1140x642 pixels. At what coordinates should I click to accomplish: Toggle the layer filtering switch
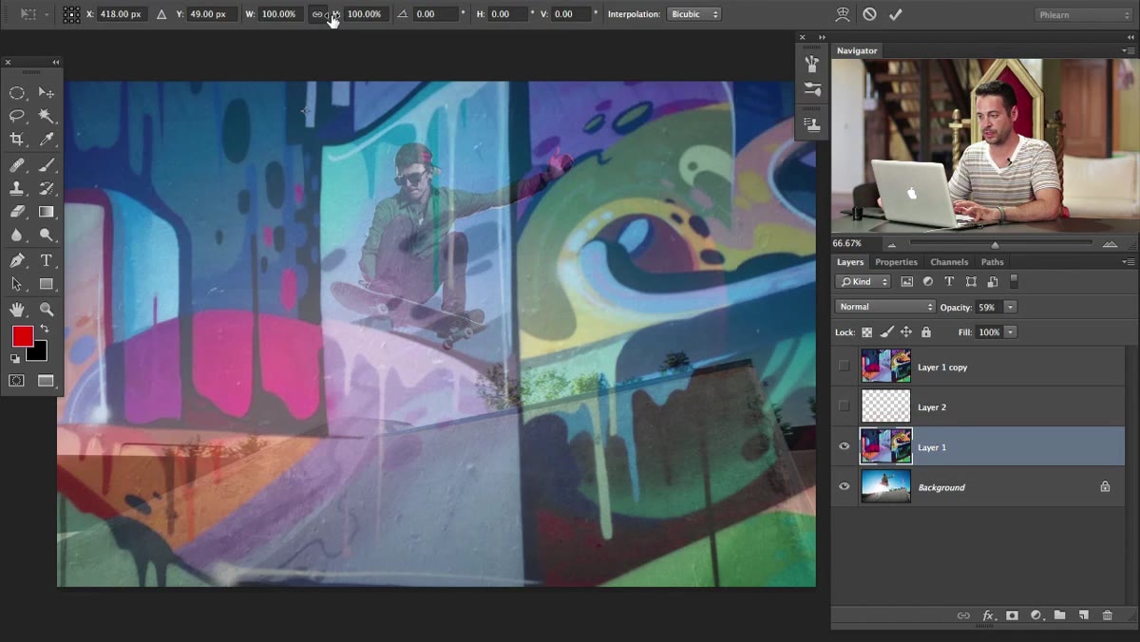pyautogui.click(x=1014, y=281)
